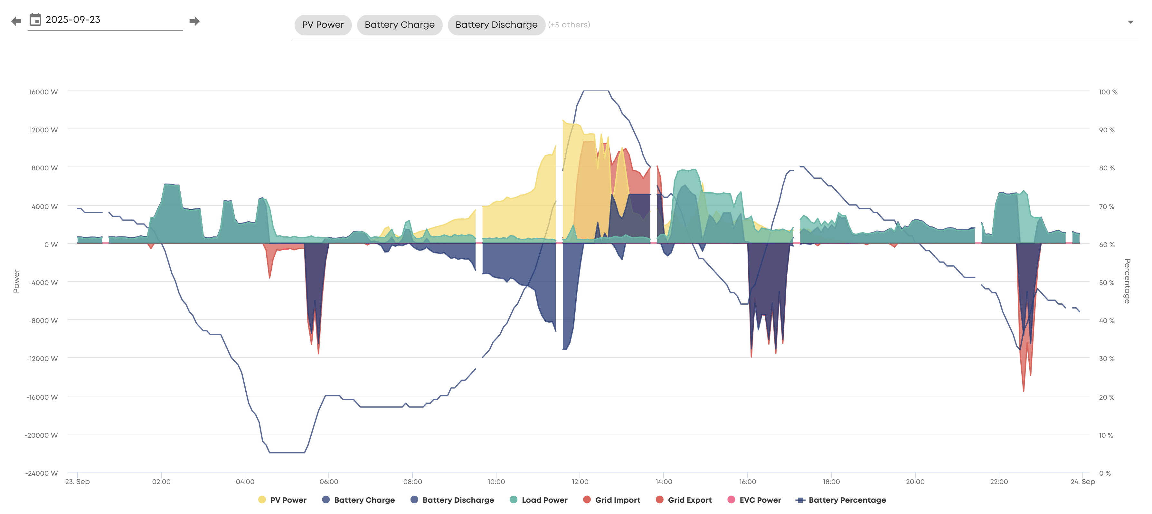Click the 12:00 time axis label
Viewport: 1152px width, 514px height.
pos(580,481)
